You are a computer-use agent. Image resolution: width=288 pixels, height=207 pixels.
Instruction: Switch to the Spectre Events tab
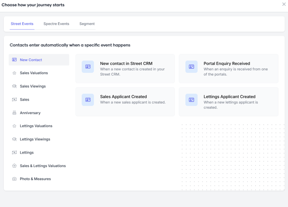click(x=56, y=24)
